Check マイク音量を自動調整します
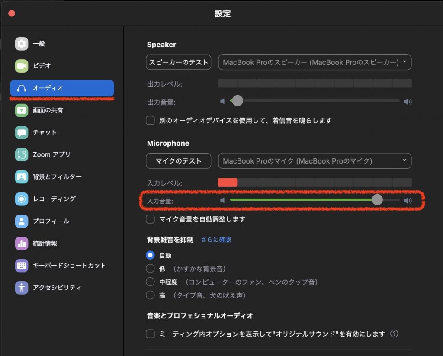This screenshot has width=443, height=356. [x=150, y=219]
